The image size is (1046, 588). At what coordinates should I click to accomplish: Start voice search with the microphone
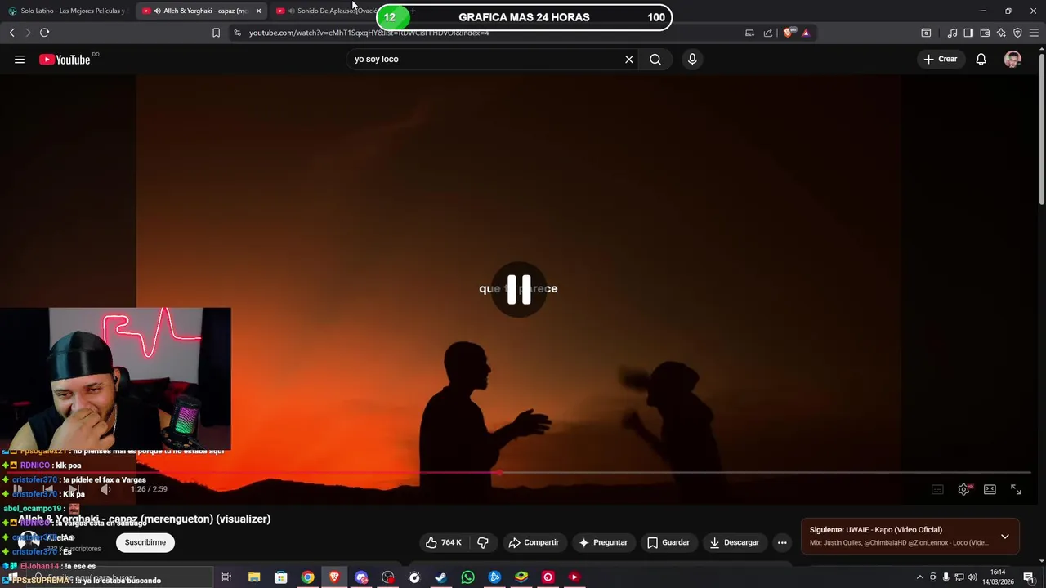pos(692,59)
